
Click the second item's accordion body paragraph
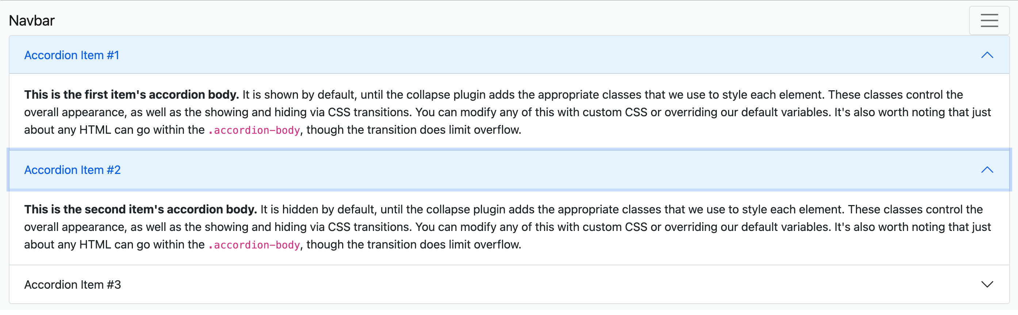click(x=506, y=227)
